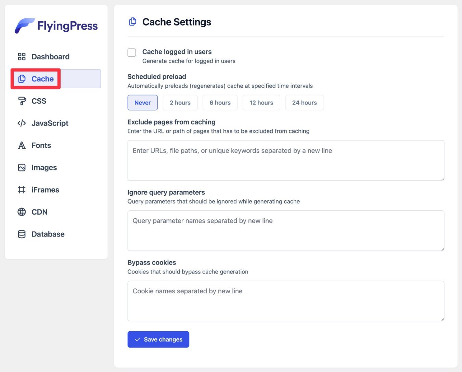Viewport: 462px width, 372px height.
Task: Click 'Query parameters that should be ignored' description
Action: [214, 202]
